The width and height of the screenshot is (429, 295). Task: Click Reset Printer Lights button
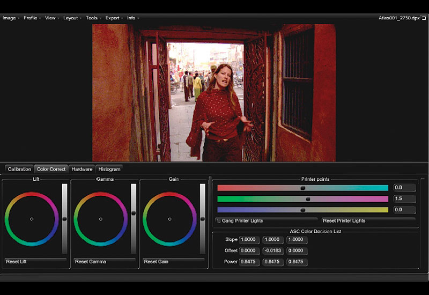point(368,220)
